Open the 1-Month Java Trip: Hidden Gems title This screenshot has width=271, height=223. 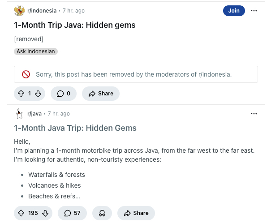[x=75, y=128]
